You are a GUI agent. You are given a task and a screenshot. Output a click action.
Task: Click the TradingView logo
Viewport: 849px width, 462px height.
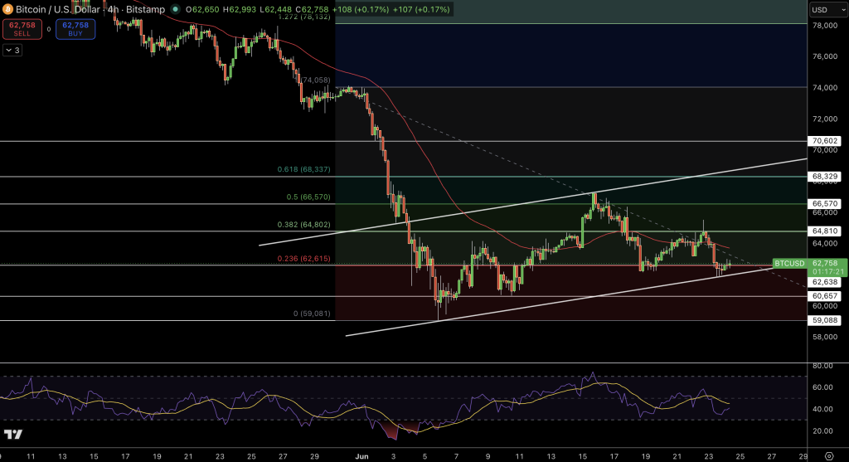click(x=13, y=434)
